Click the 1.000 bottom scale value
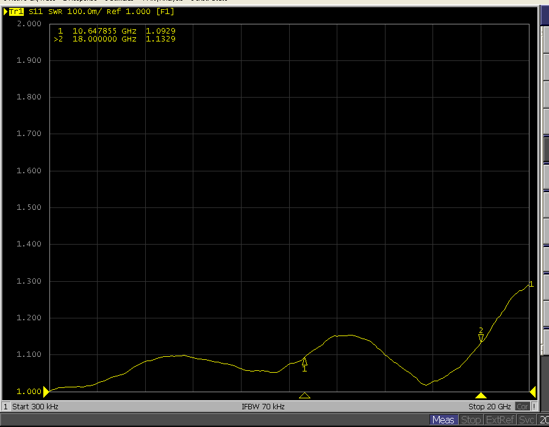549x427 pixels. pyautogui.click(x=29, y=392)
